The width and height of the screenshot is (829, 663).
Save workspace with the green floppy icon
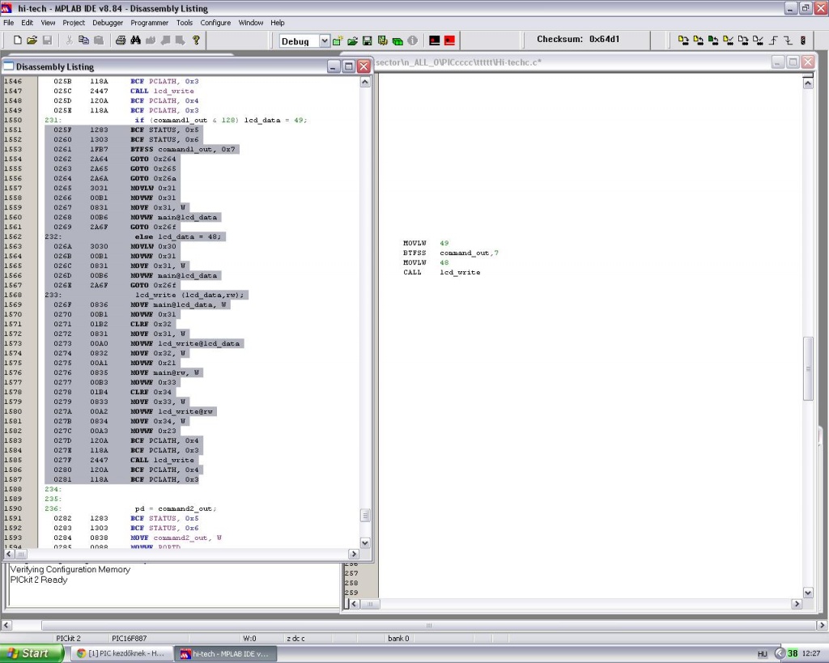(x=368, y=40)
